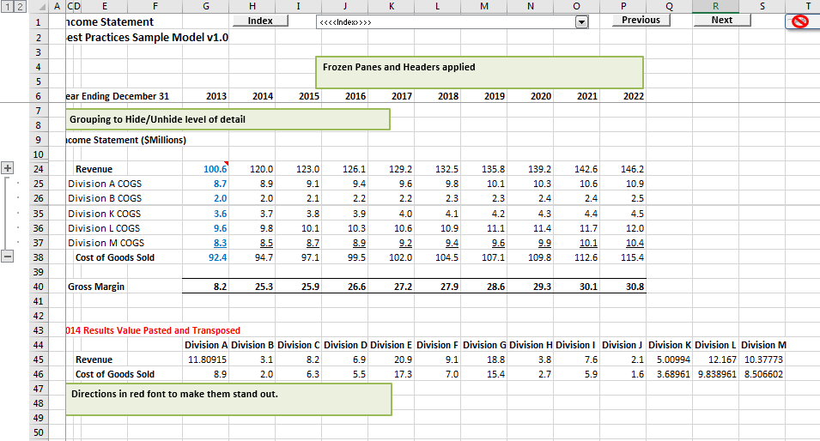Click the Frozen Panes and Headers note box
The image size is (820, 441).
[x=479, y=72]
